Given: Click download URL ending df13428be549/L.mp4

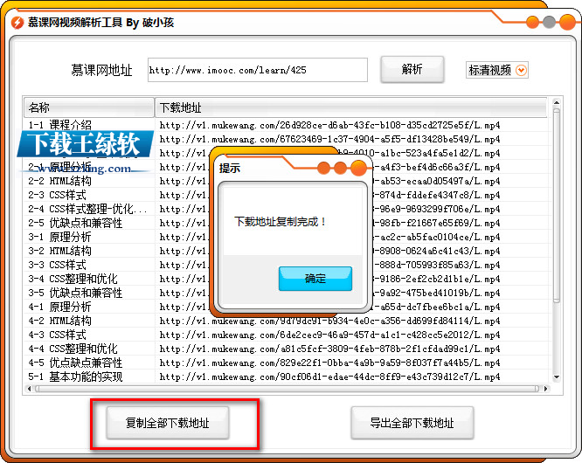Looking at the screenshot, I should pyautogui.click(x=329, y=139).
